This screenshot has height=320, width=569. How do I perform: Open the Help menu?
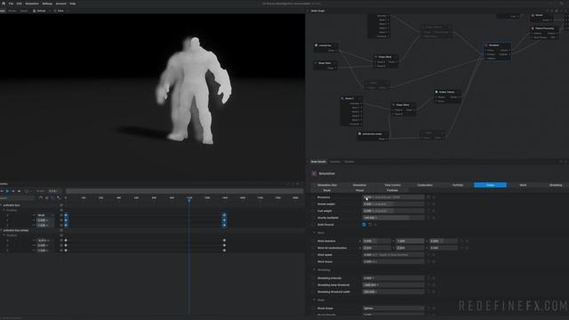73,4
